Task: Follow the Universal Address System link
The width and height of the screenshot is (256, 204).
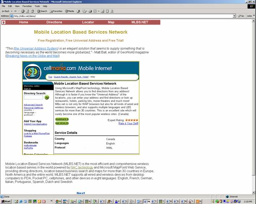Action: tap(36, 49)
